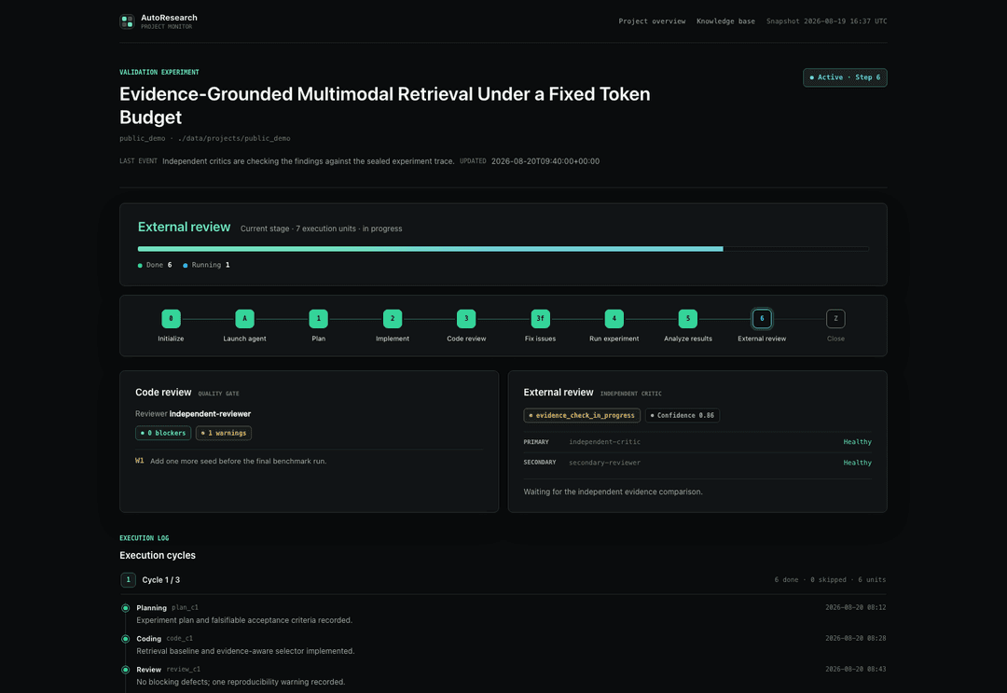
Task: Click the Confidence 0.86 chip
Action: point(682,416)
